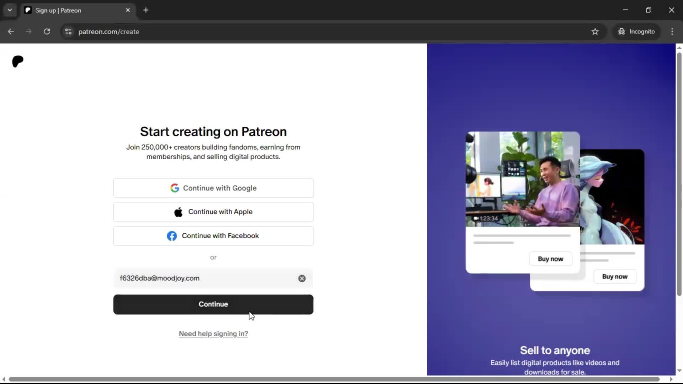Click the browser forward arrow
683x384 pixels.
click(28, 31)
